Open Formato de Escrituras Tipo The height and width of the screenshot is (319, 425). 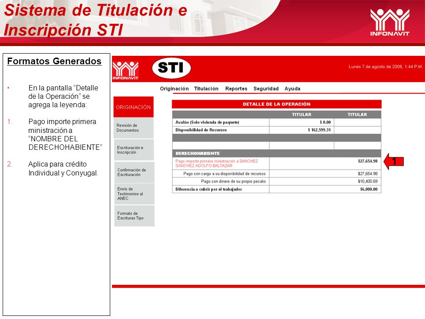point(134,216)
